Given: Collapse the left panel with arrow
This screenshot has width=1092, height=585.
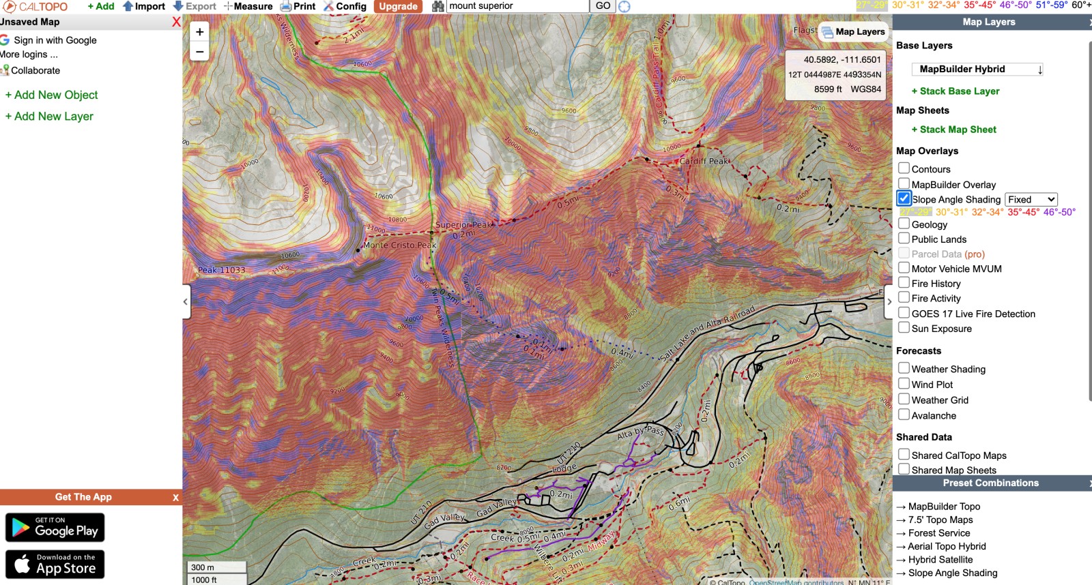Looking at the screenshot, I should click(x=186, y=301).
